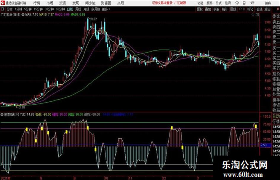
Task: Click the diamond icon at chart top right
Action: click(x=253, y=15)
